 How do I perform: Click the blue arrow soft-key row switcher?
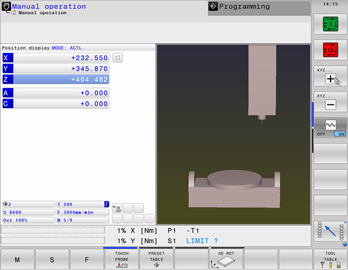[331, 232]
